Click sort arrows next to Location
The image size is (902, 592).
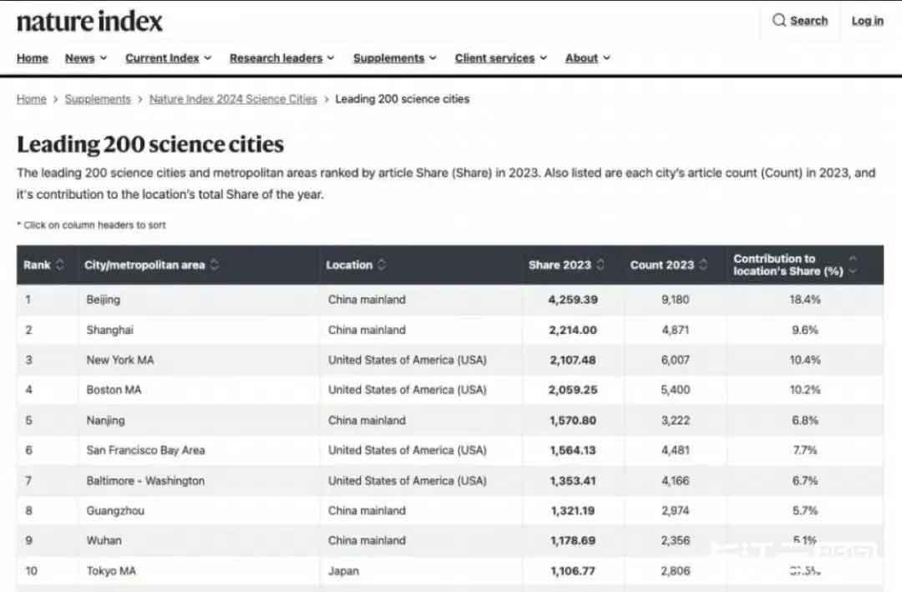point(382,265)
